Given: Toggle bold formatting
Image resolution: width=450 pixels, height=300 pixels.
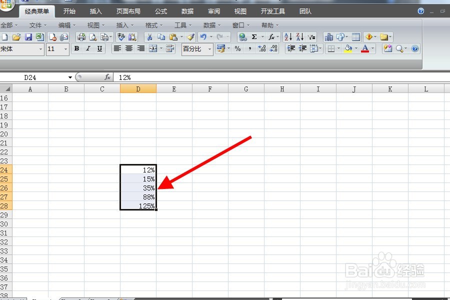Looking at the screenshot, I should click(x=76, y=49).
